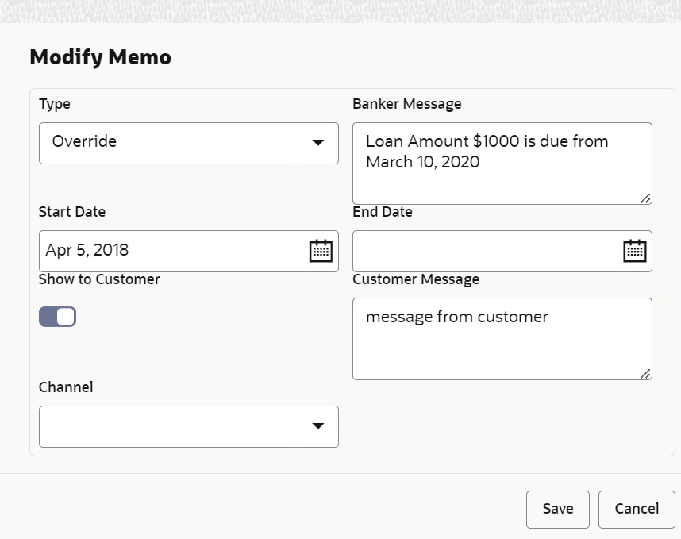Open the Start Date calendar picker
Screen dimensions: 681x539
pyautogui.click(x=320, y=251)
